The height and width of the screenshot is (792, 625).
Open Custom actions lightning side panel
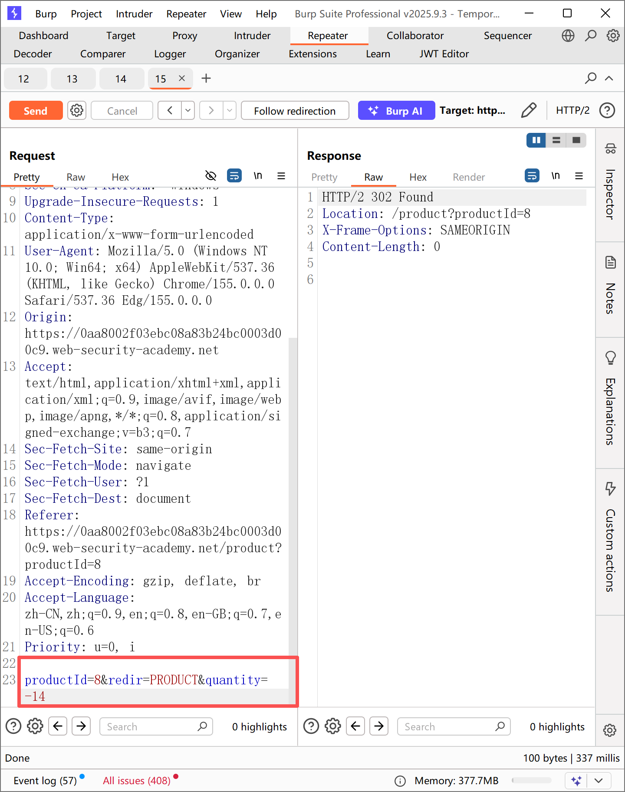[x=610, y=488]
